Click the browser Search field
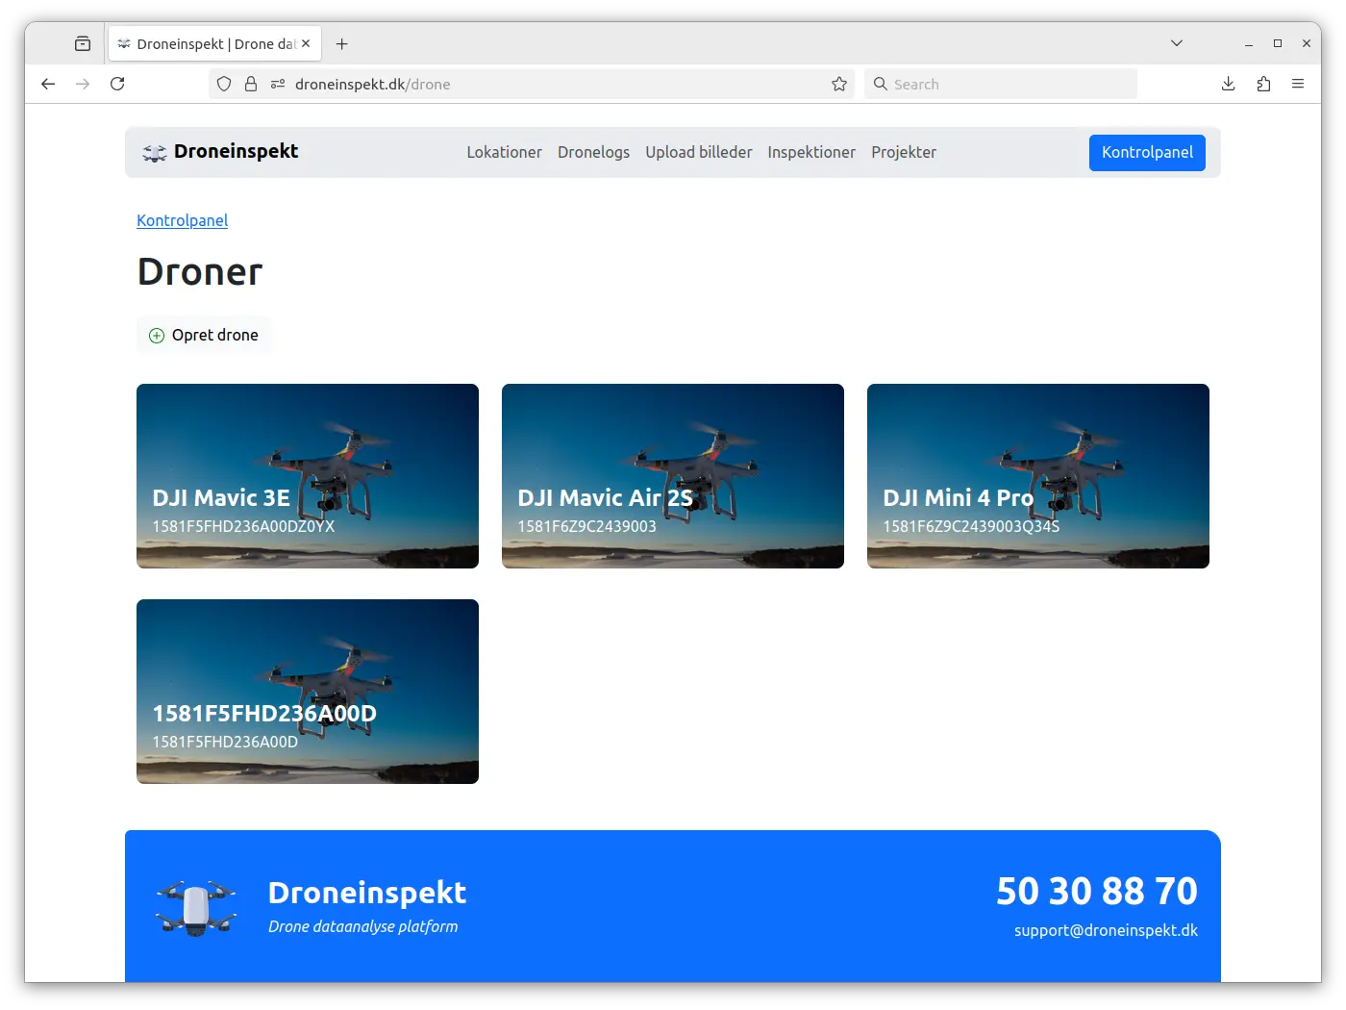The width and height of the screenshot is (1346, 1010). (x=1001, y=84)
